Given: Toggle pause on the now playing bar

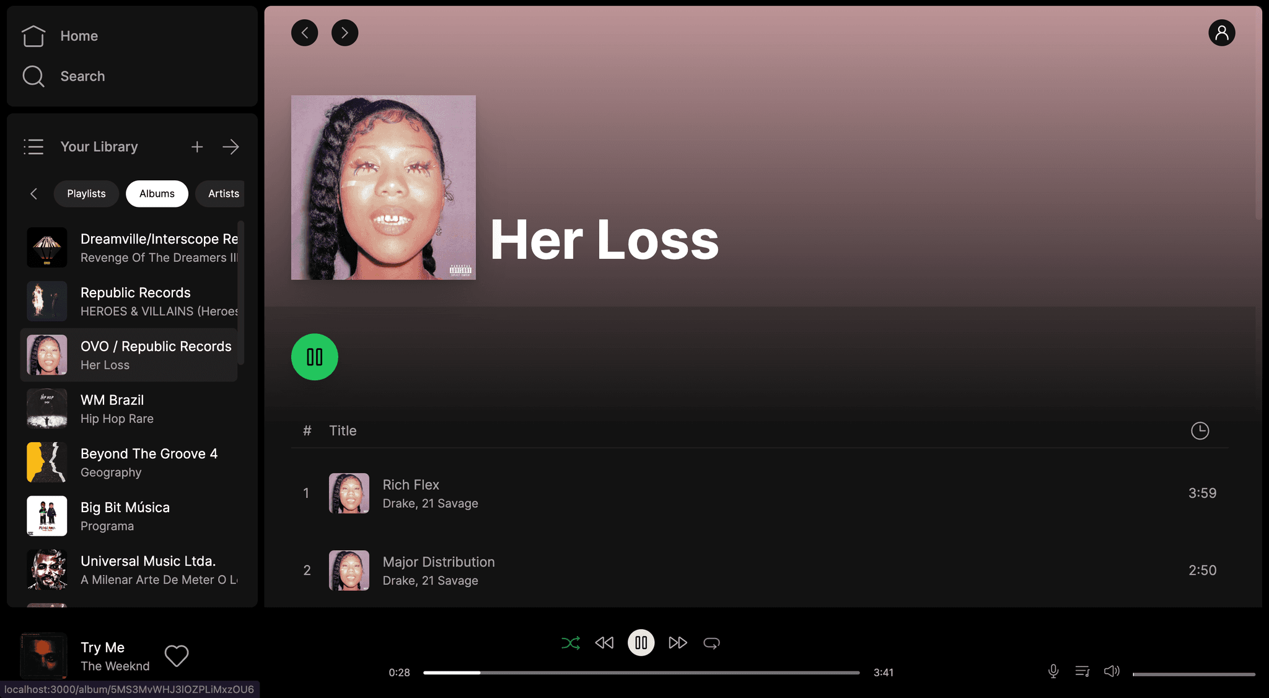Looking at the screenshot, I should [x=641, y=643].
